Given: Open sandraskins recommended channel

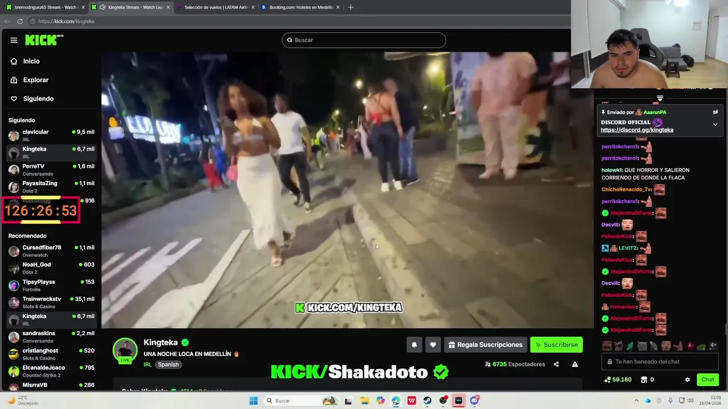Looking at the screenshot, I should 51,337.
